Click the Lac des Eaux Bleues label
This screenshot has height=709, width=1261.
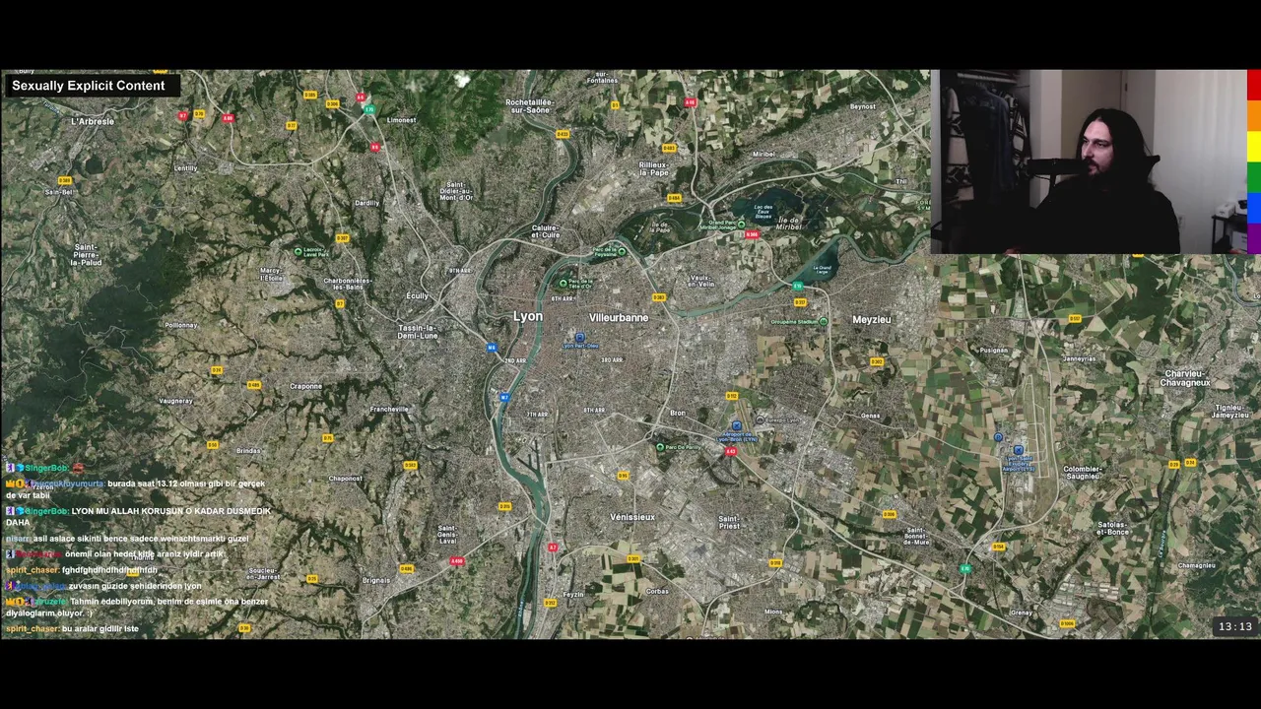click(763, 211)
